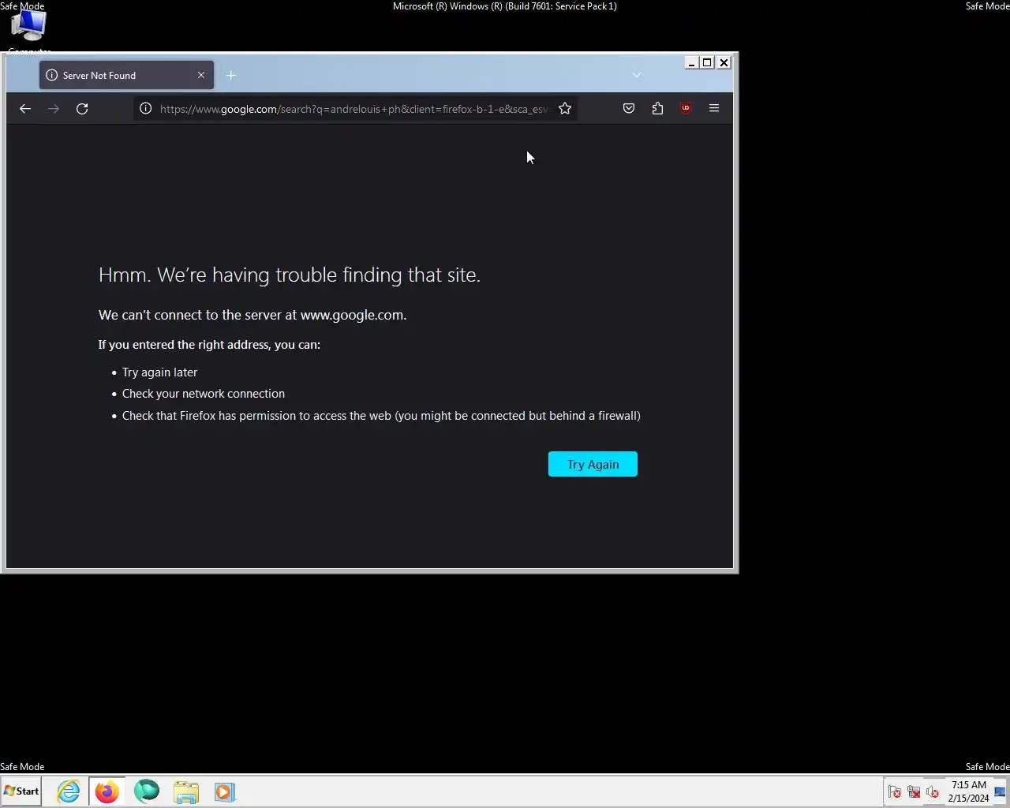Open the clock showing 7:15 AM
Image resolution: width=1010 pixels, height=808 pixels.
(x=968, y=791)
